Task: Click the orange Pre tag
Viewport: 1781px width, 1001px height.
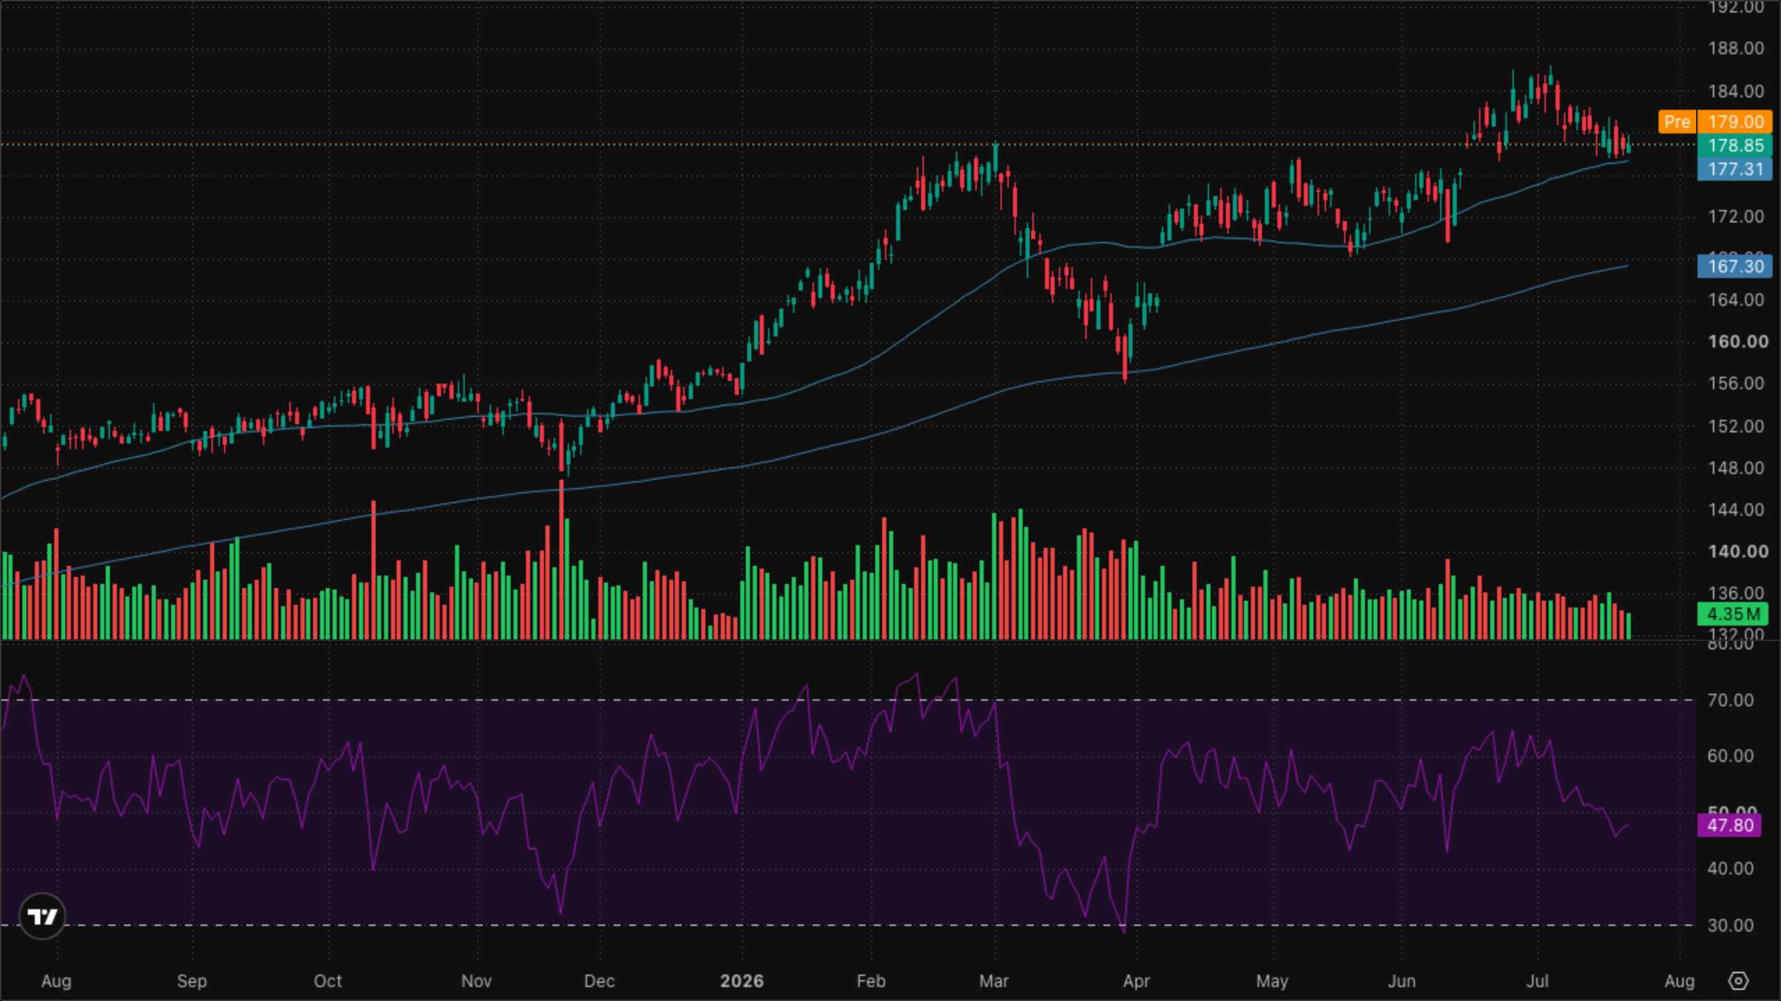Action: [x=1677, y=122]
